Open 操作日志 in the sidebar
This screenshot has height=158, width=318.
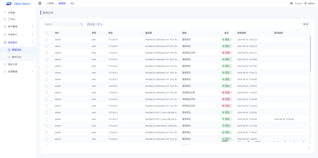tap(16, 57)
